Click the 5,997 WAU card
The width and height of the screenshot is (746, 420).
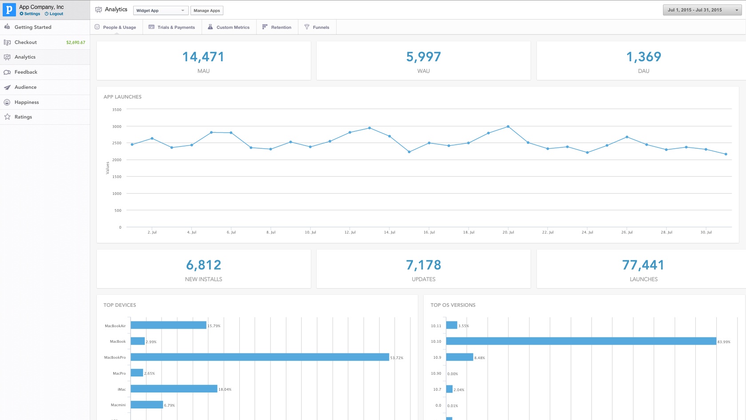[x=424, y=61]
